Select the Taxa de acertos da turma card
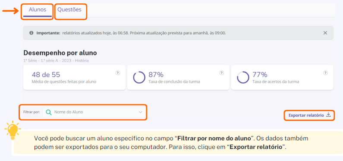Screen dimensions: 343x161 pyautogui.click(x=282, y=77)
